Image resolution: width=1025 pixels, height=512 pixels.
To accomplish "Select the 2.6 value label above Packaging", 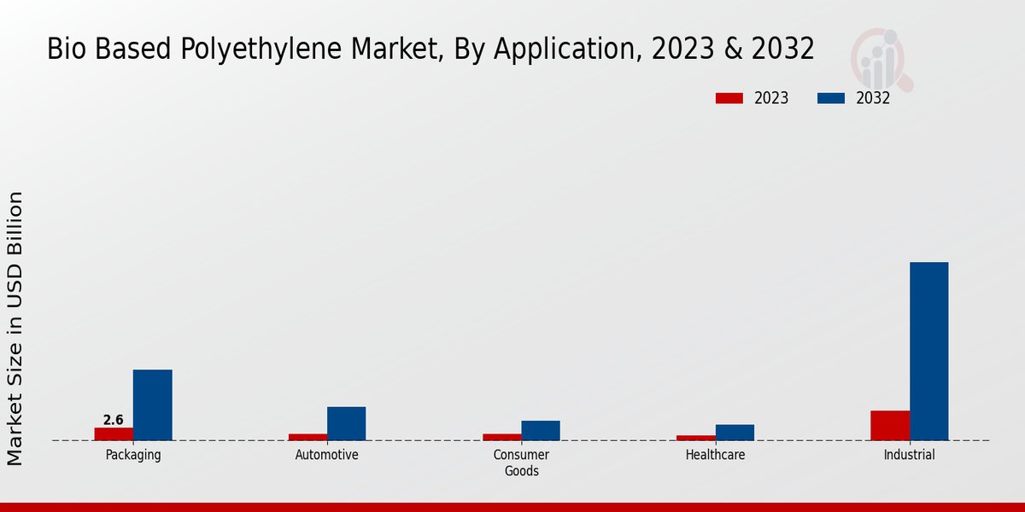I will [x=113, y=420].
